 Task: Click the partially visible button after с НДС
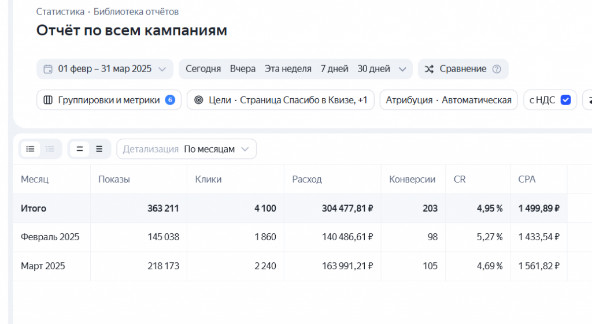coord(587,100)
